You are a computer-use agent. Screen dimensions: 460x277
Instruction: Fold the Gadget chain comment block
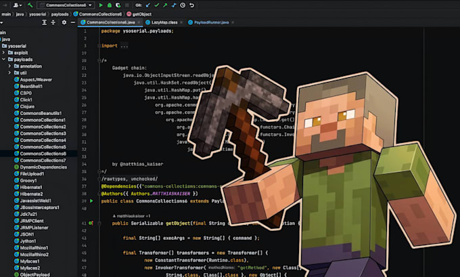click(99, 60)
